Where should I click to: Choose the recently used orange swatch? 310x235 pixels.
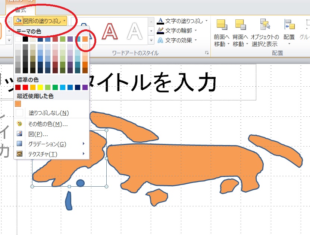point(18,104)
